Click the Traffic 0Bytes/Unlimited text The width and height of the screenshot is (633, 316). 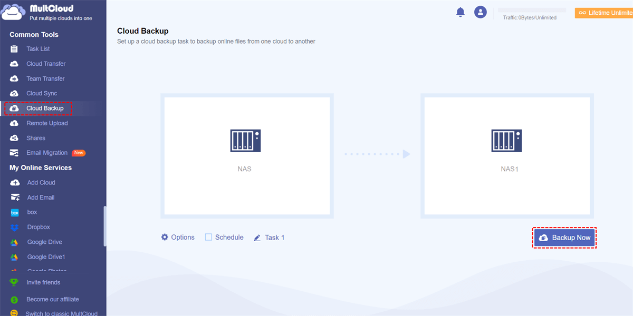[x=530, y=17]
